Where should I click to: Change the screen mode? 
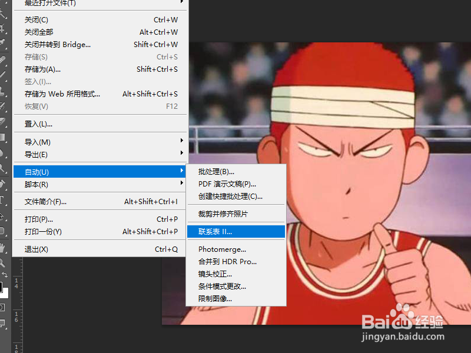(2, 323)
